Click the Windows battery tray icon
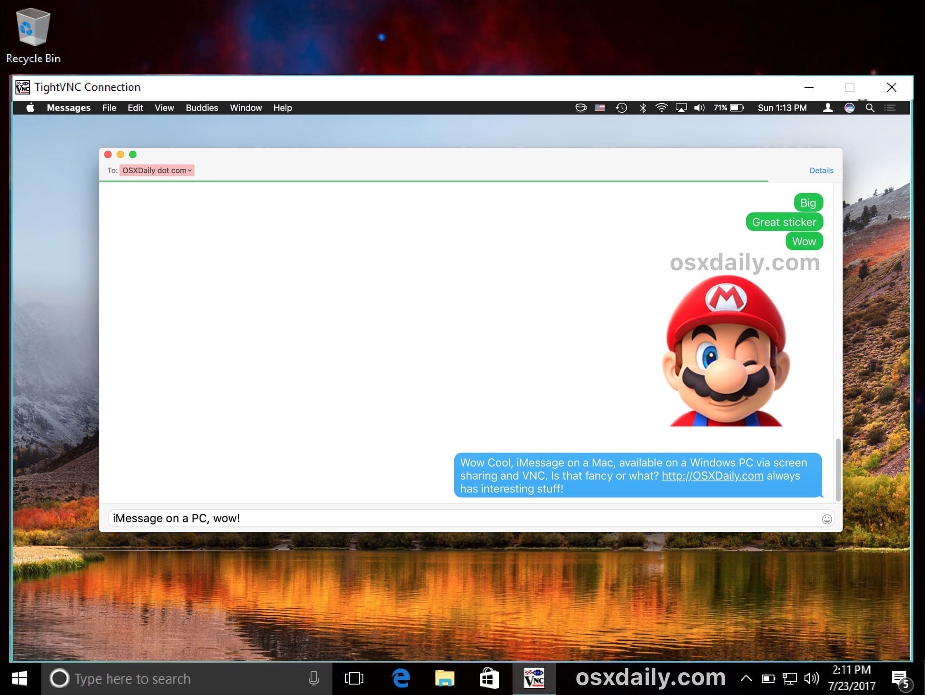Image resolution: width=925 pixels, height=695 pixels. 768,679
